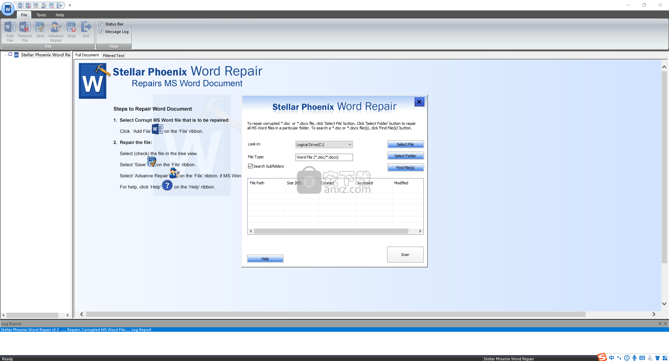669x361 pixels.
Task: Click the tree panel scroll right arrow
Action: 67,315
